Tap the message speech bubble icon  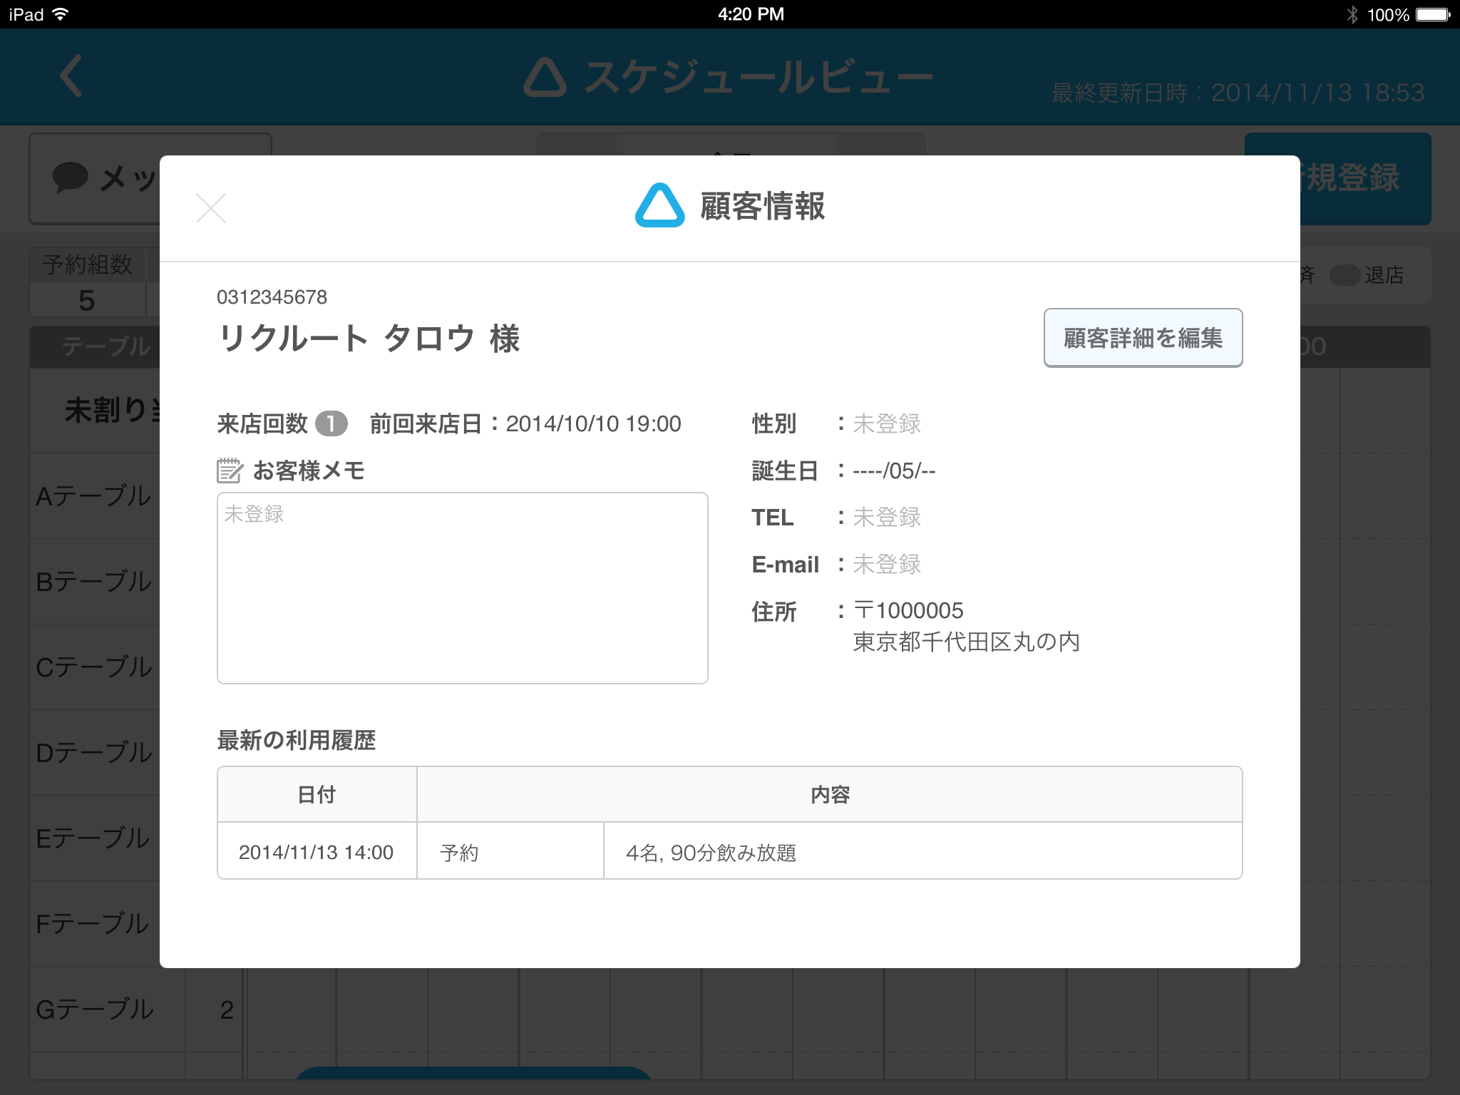(x=70, y=178)
